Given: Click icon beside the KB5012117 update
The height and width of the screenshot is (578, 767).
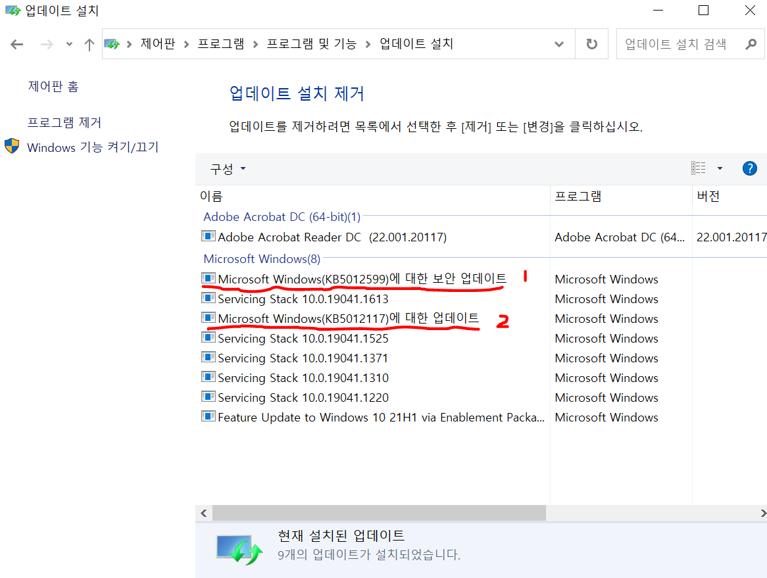Looking at the screenshot, I should pos(209,318).
